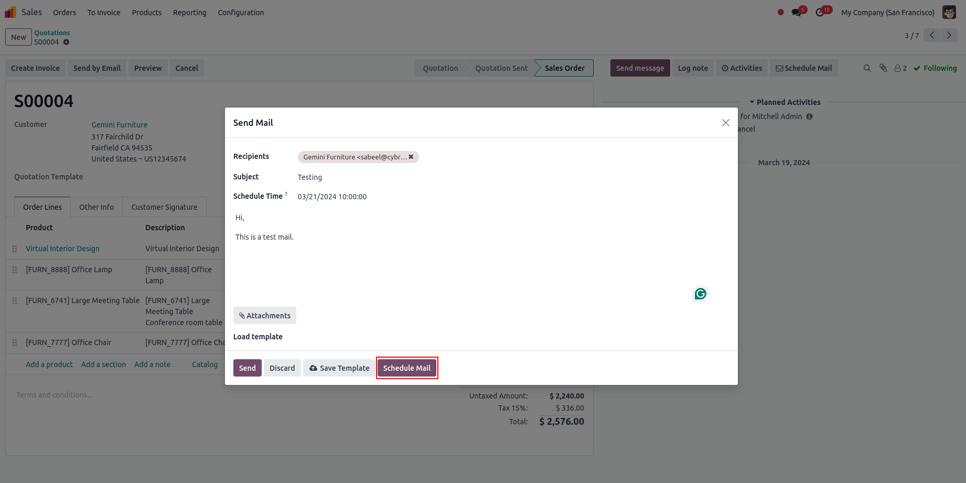
Task: Switch to the Customer Signature tab
Action: 164,207
